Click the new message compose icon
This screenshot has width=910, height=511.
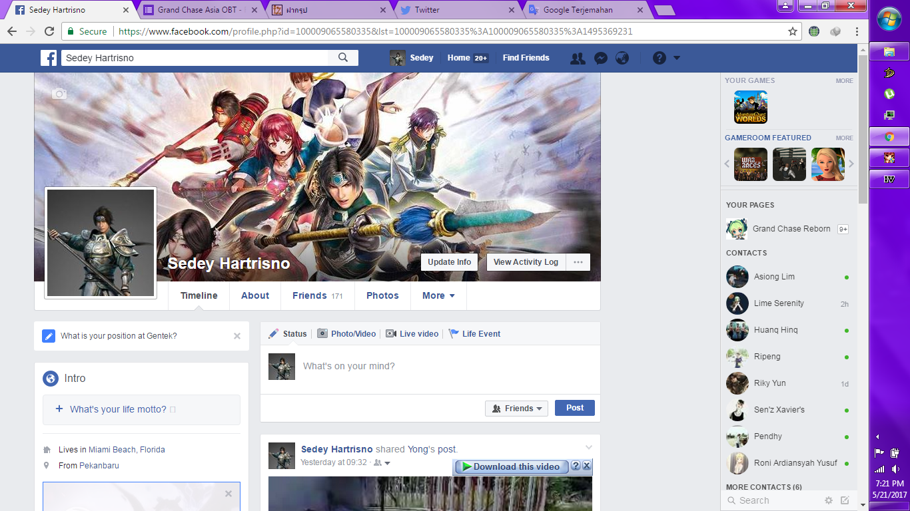click(845, 500)
